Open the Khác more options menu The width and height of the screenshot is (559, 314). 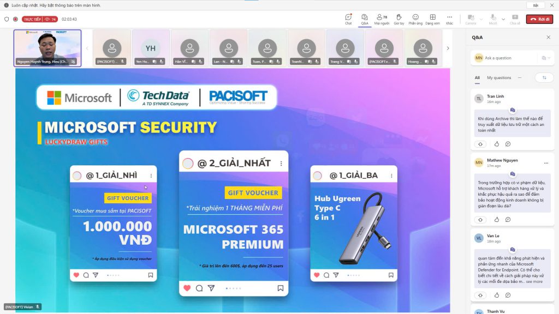tap(450, 19)
